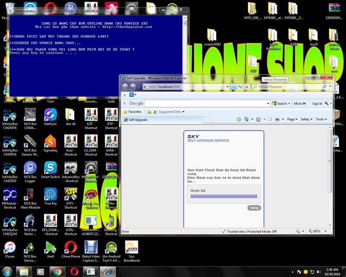Click the Sun Broadband desktop icon
The image size is (346, 277).
coord(131,250)
